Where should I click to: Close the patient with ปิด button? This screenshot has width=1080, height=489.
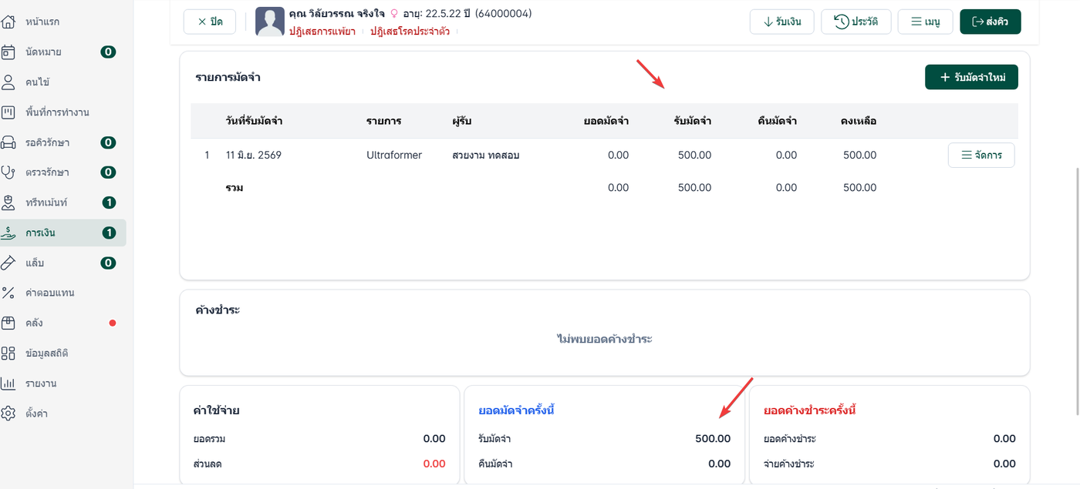(210, 22)
